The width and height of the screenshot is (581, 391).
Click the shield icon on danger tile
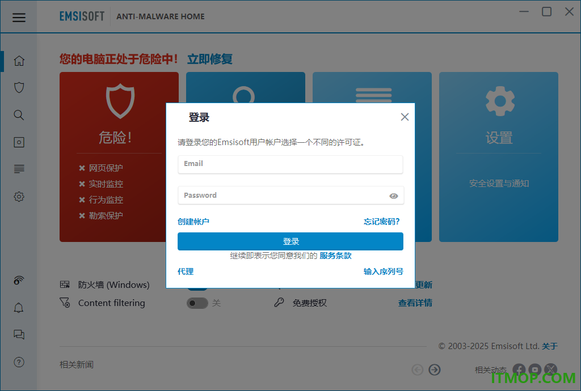click(x=120, y=101)
